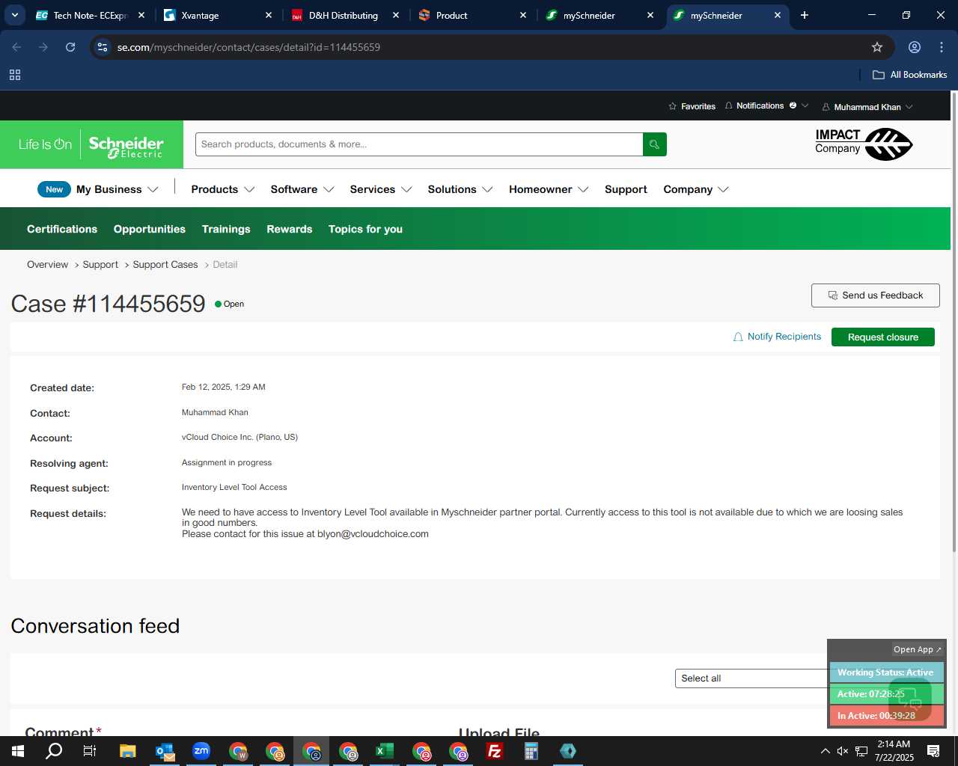Expand the Company menu

tap(696, 189)
